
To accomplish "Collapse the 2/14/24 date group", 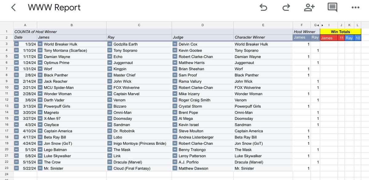I will [x=17, y=81].
